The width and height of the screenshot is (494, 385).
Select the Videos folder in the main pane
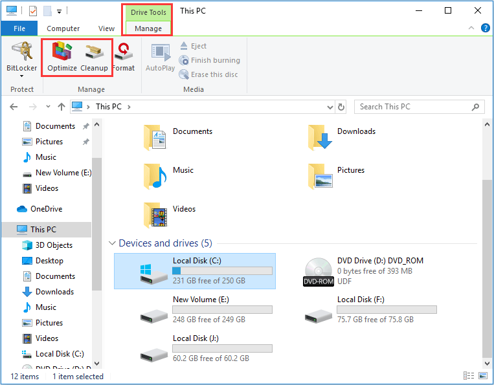tap(170, 215)
